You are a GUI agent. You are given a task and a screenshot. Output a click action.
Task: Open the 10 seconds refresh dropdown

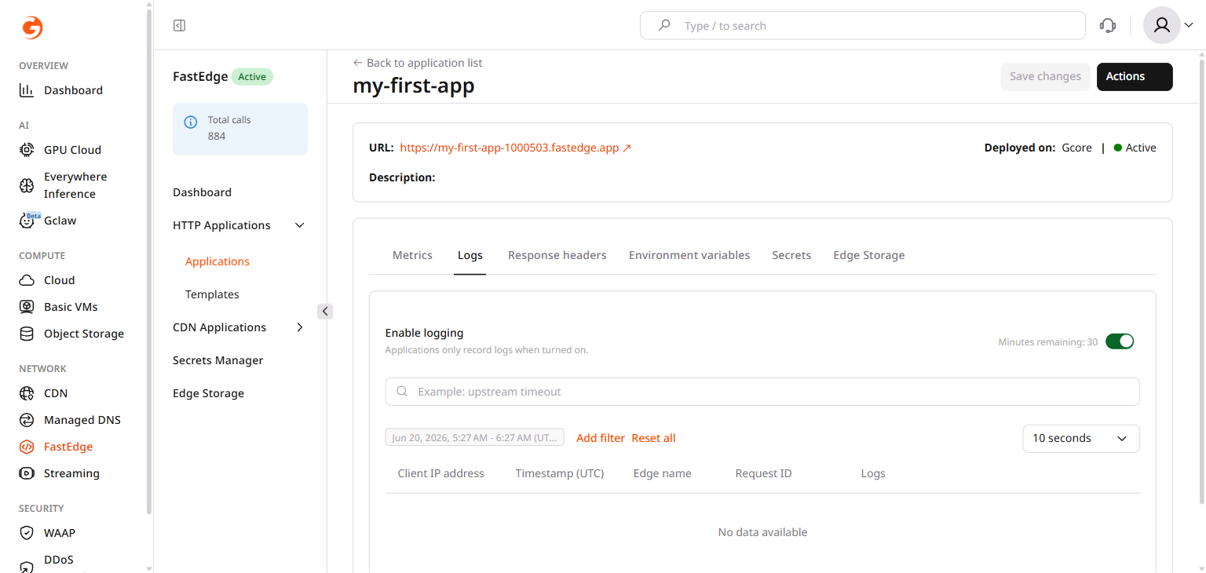[1080, 439]
